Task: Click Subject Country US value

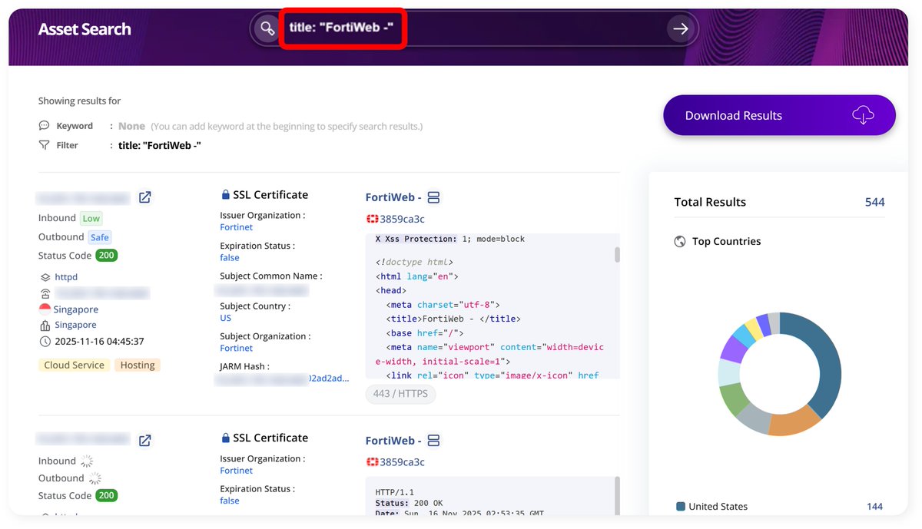Action: (x=225, y=318)
